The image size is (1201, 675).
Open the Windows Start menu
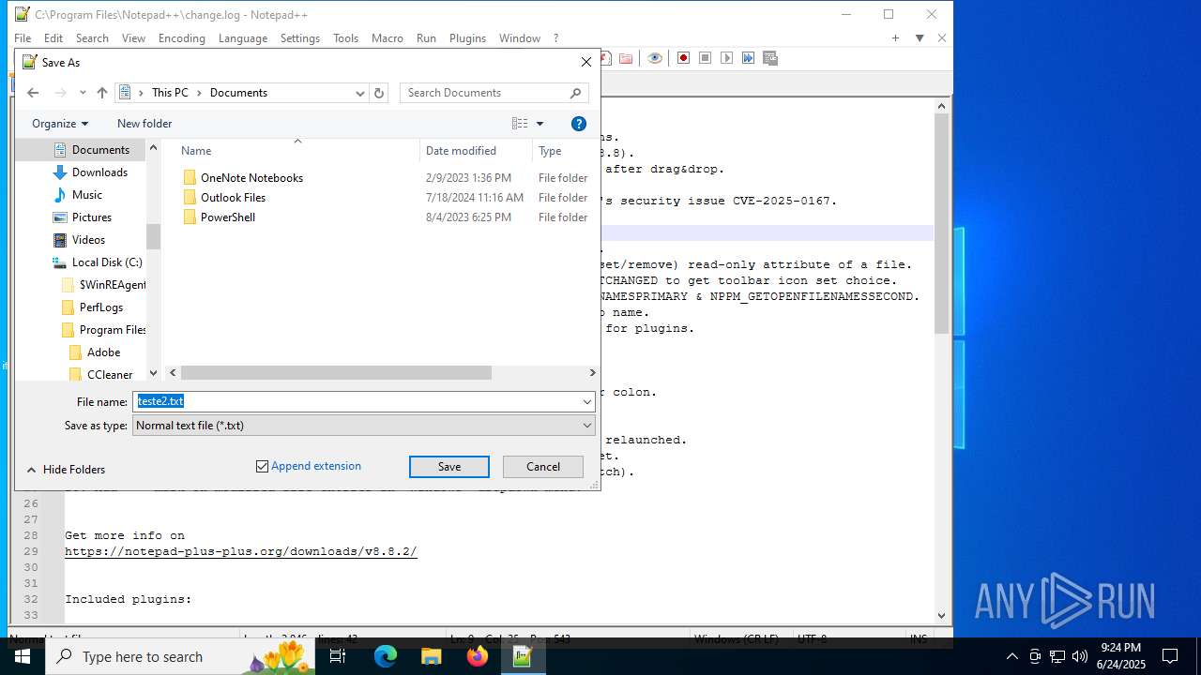[23, 656]
